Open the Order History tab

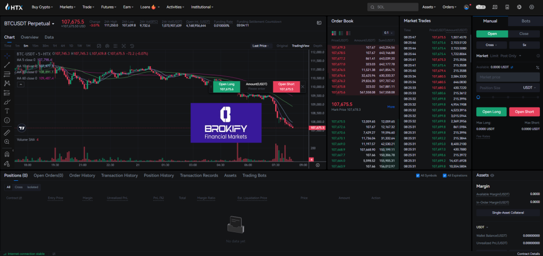tap(82, 175)
